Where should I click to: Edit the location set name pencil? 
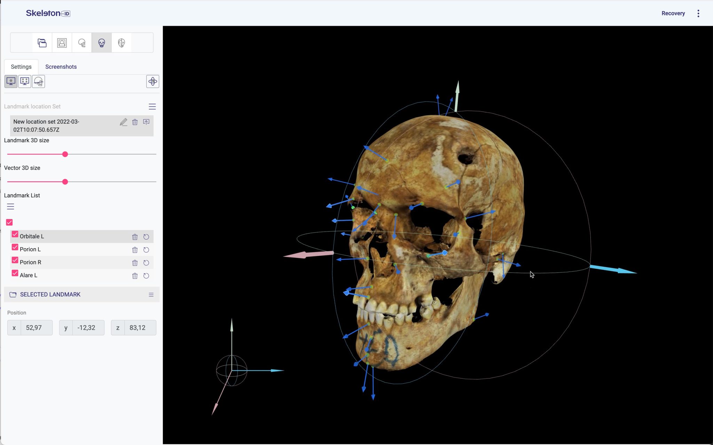(x=124, y=122)
